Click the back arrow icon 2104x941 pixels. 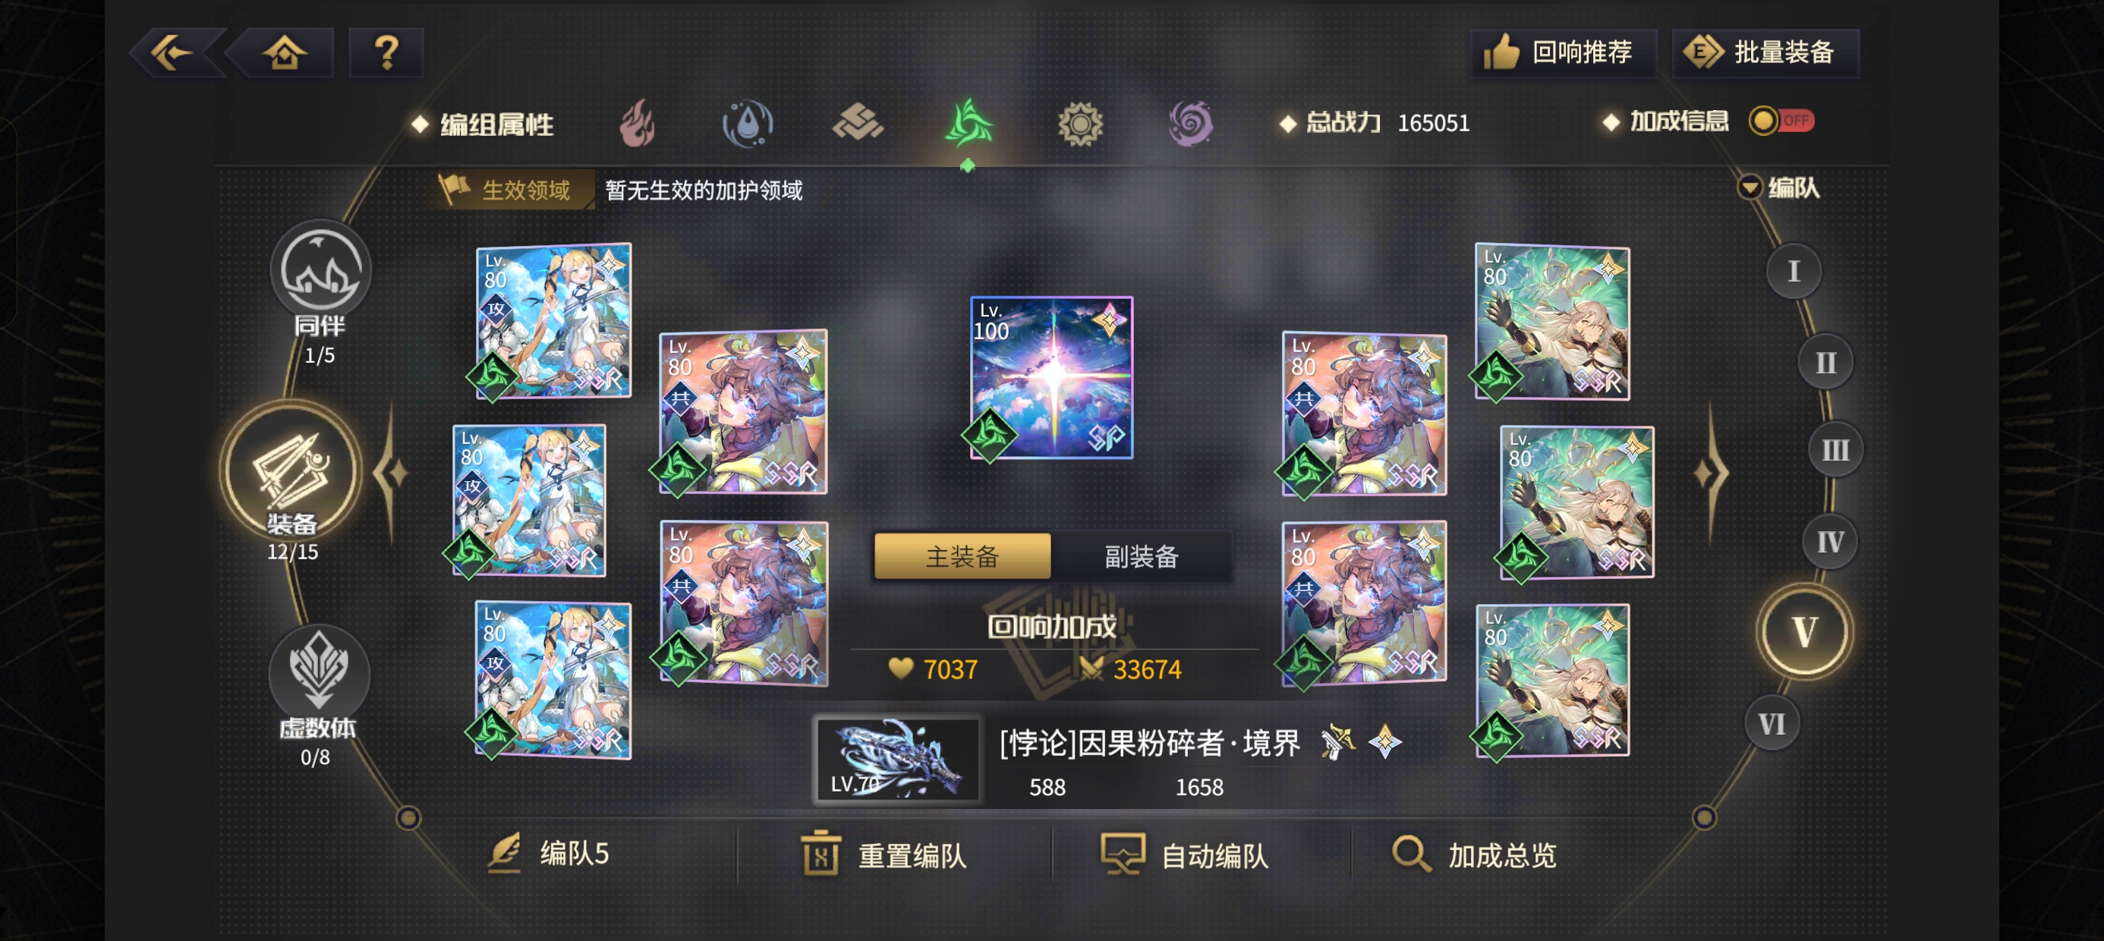tap(175, 53)
